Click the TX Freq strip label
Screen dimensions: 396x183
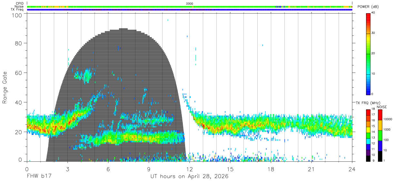coord(17,9)
